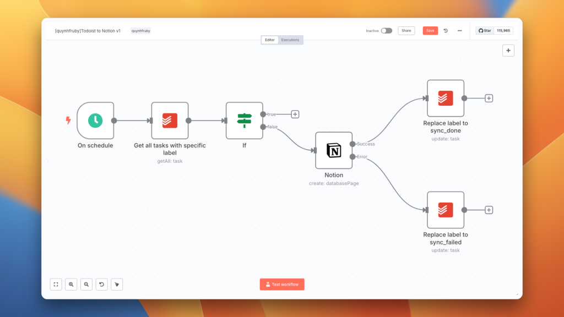Viewport: 564px width, 317px height.
Task: Click the 'getAll: task' subtitle
Action: tap(170, 161)
